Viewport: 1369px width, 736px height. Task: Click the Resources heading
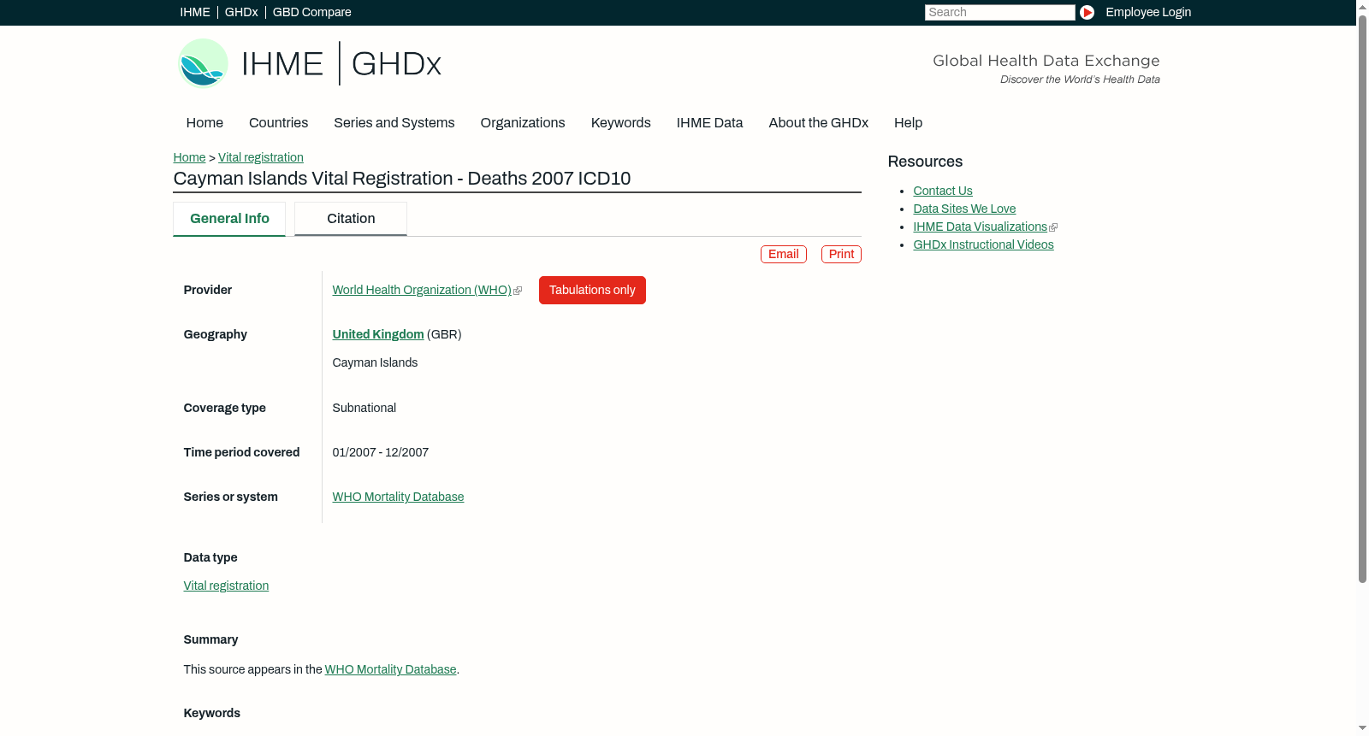click(925, 162)
